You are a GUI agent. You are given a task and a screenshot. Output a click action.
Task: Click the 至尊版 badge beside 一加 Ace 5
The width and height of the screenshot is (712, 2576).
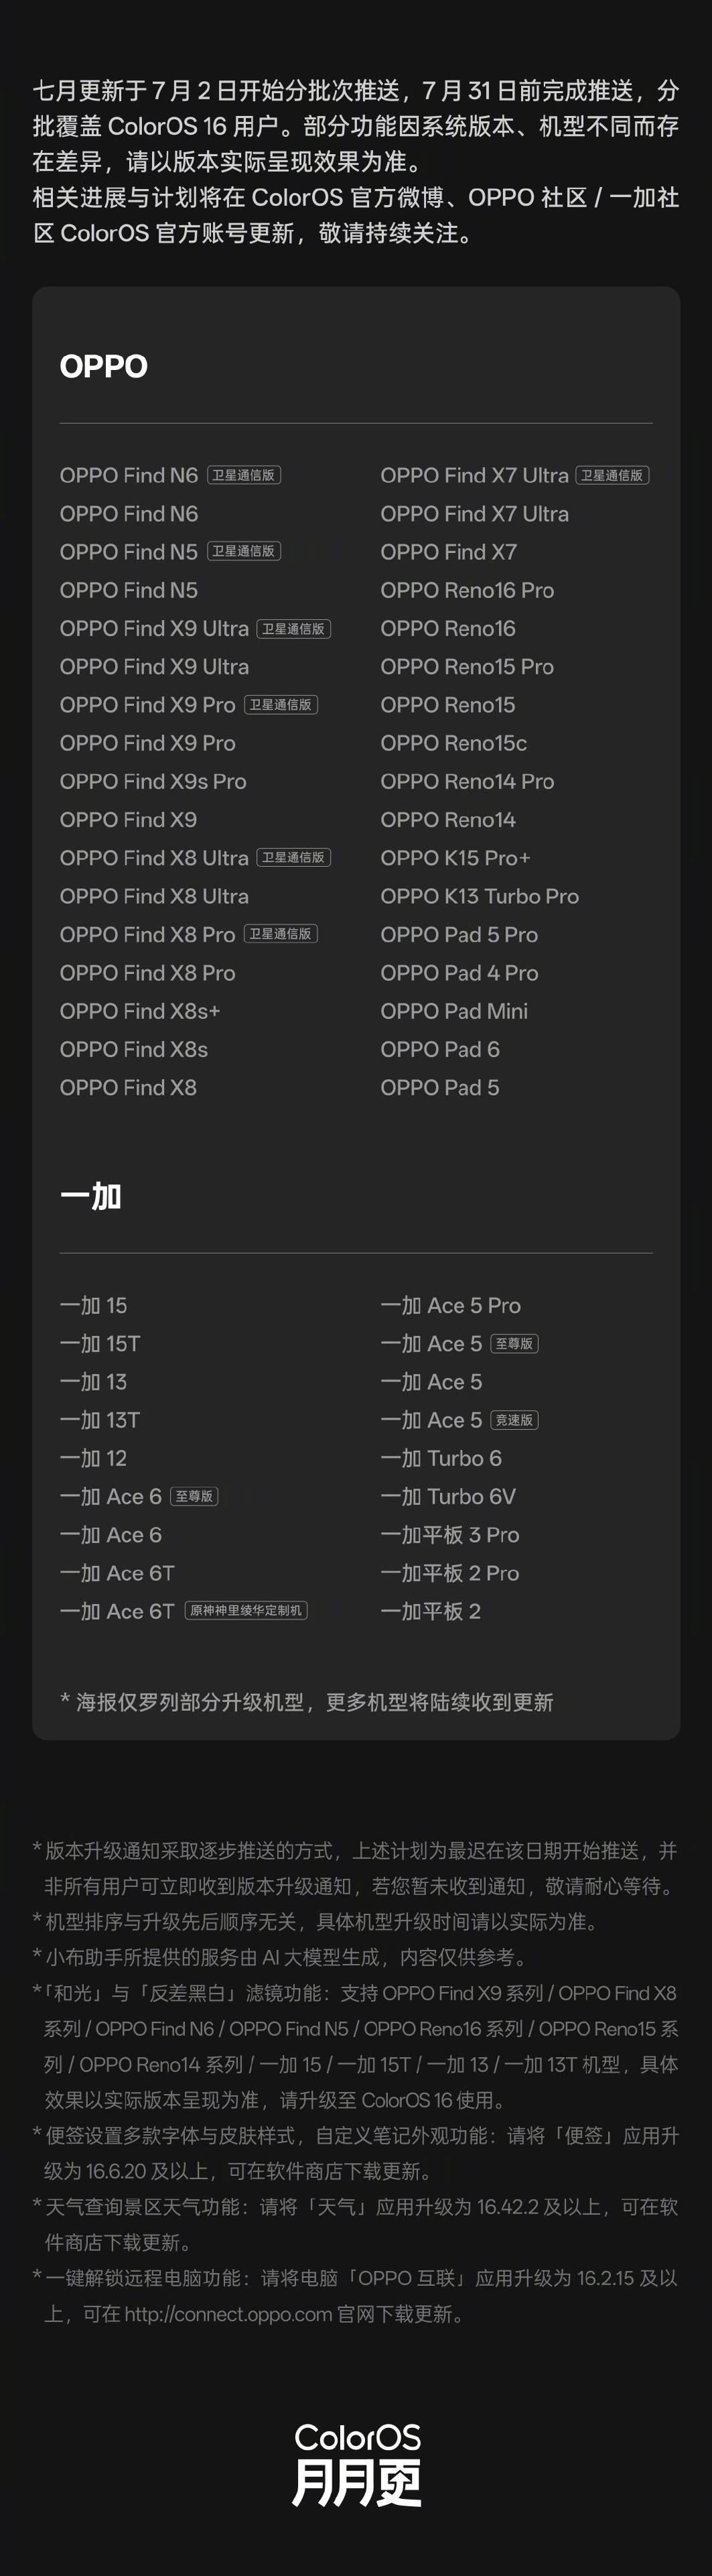[514, 1343]
